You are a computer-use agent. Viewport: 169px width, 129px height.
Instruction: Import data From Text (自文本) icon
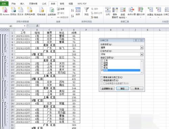[21, 11]
